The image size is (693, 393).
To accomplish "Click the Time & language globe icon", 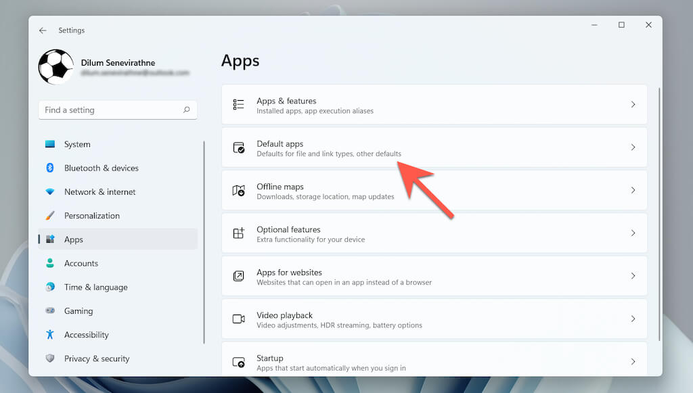I will tap(50, 287).
